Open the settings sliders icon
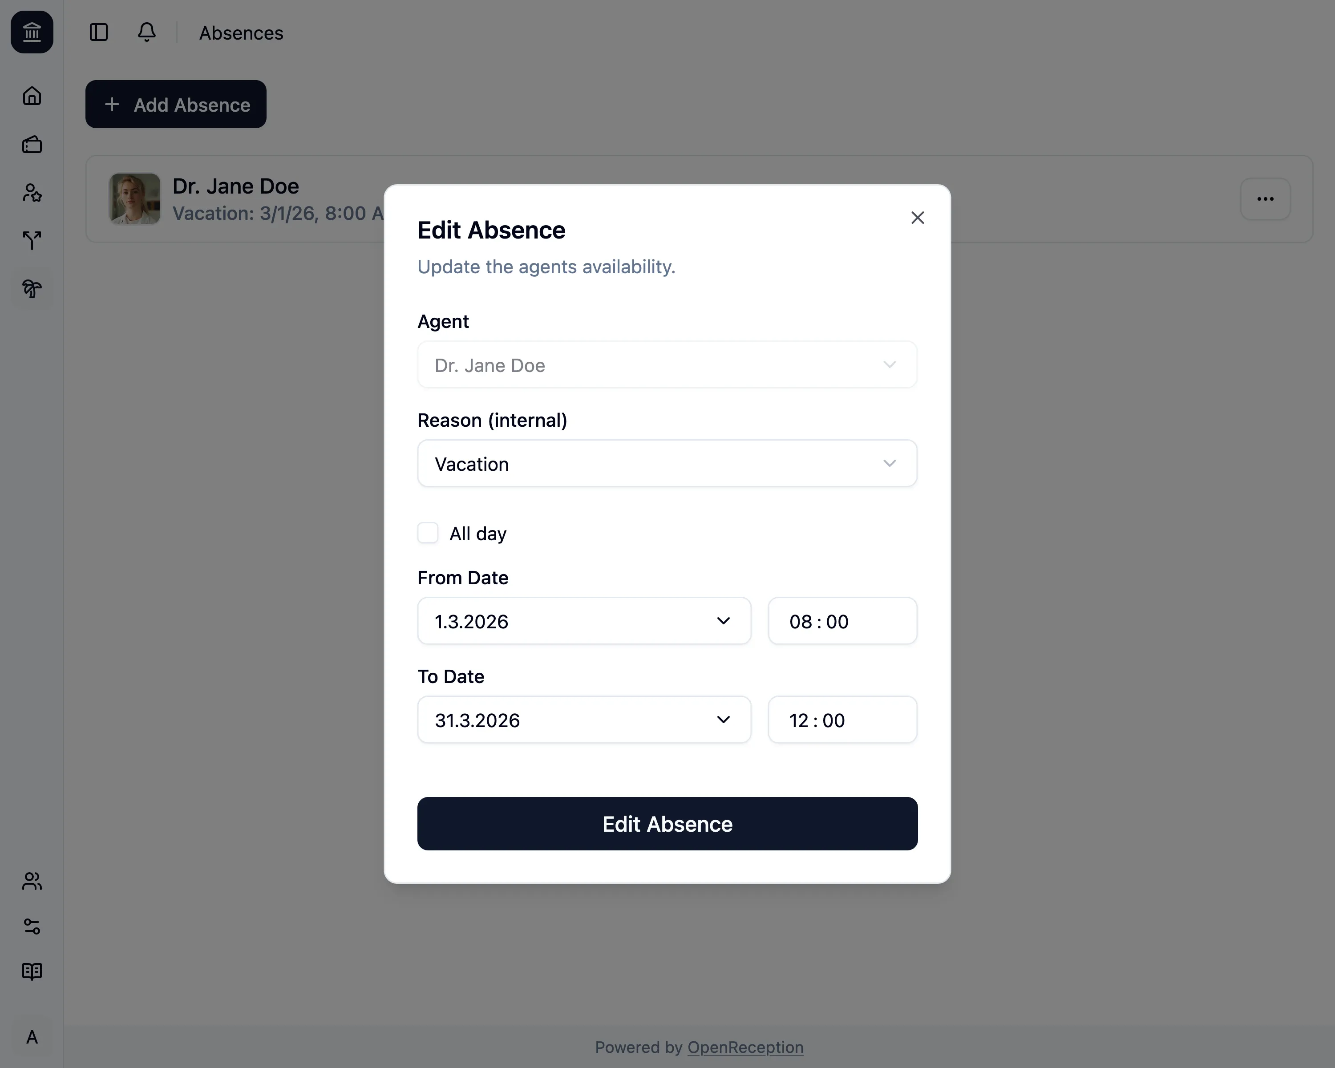Viewport: 1335px width, 1068px height. click(x=32, y=926)
